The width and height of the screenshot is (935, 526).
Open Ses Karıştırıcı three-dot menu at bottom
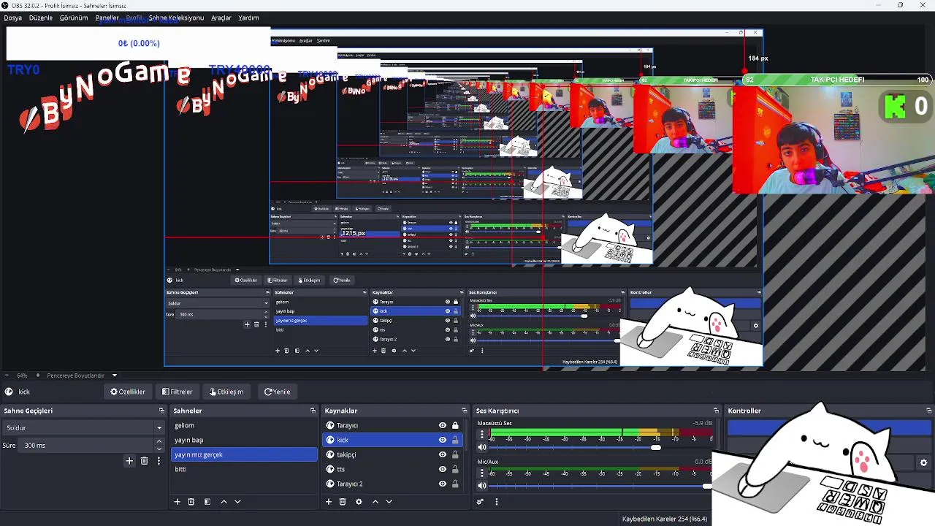[496, 502]
